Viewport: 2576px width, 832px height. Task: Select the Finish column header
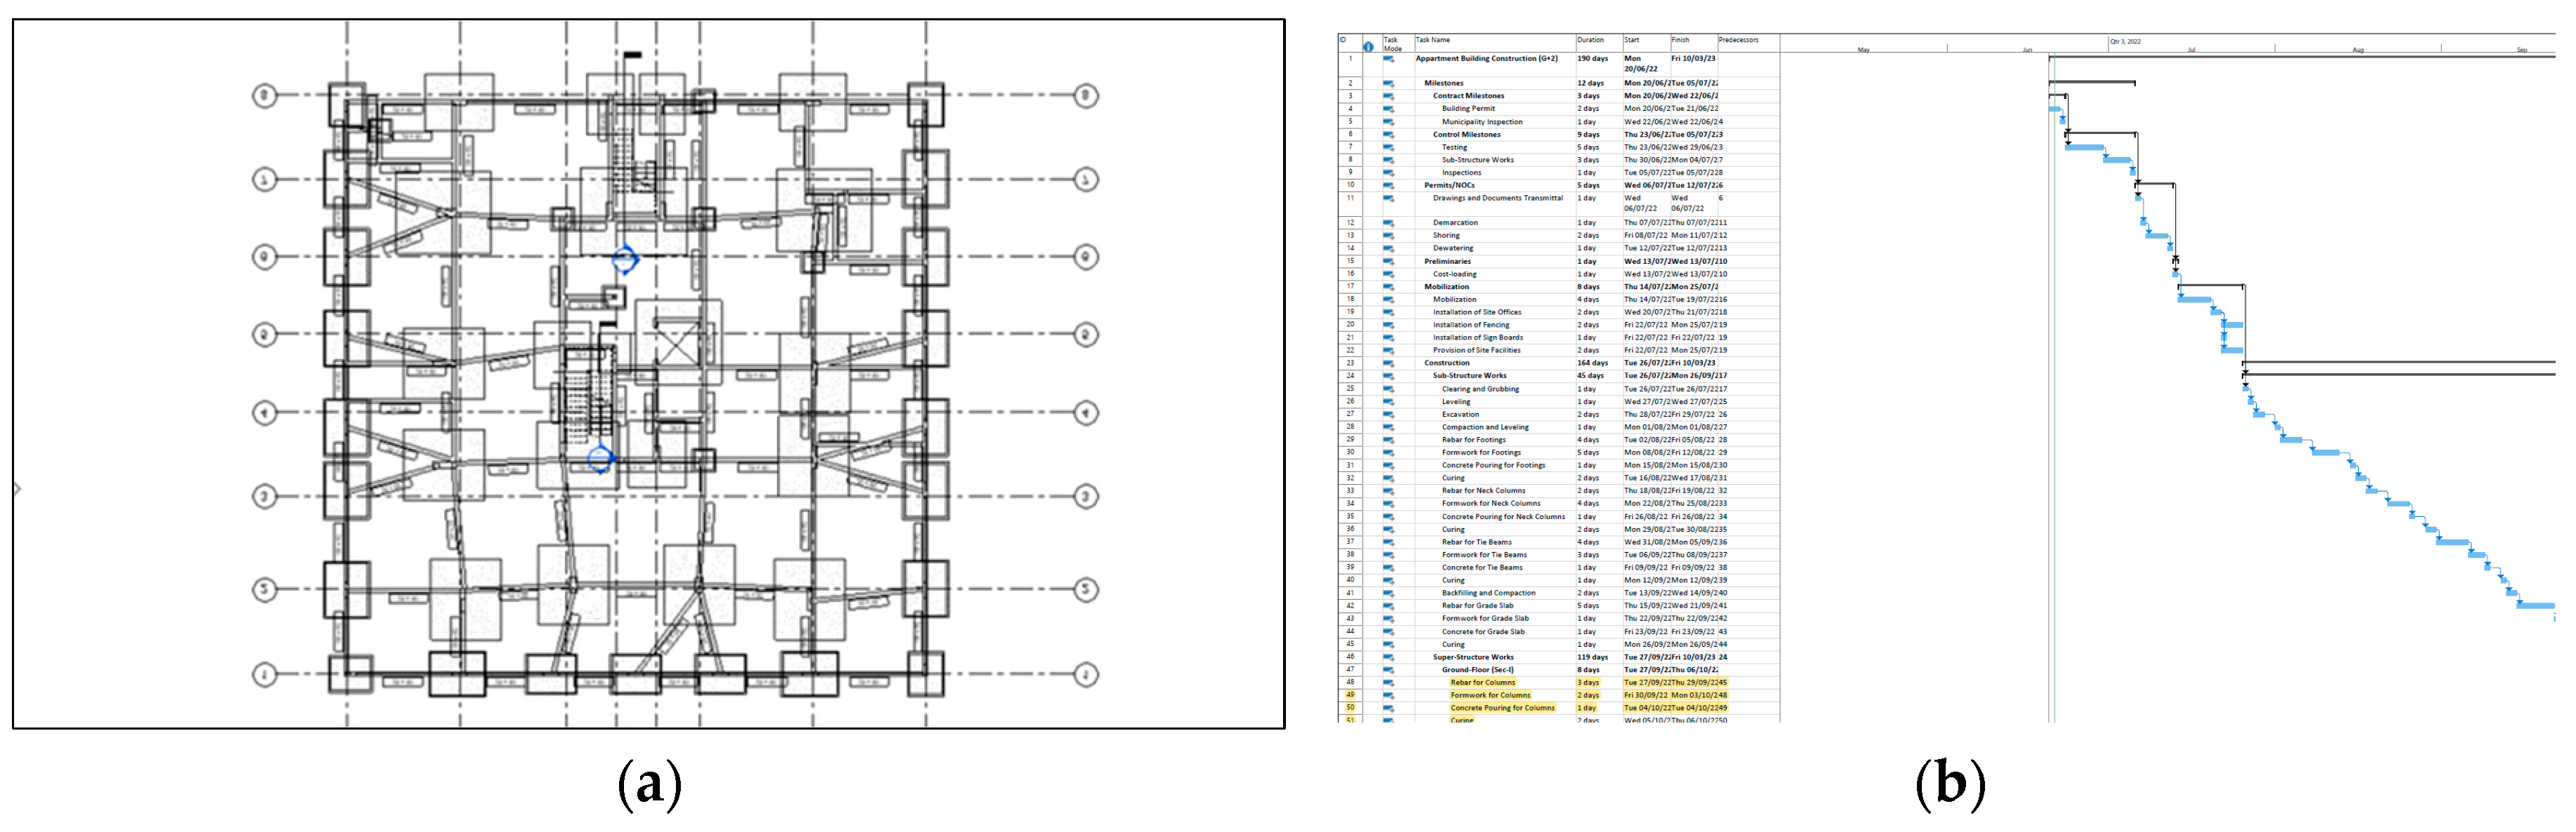[1680, 40]
